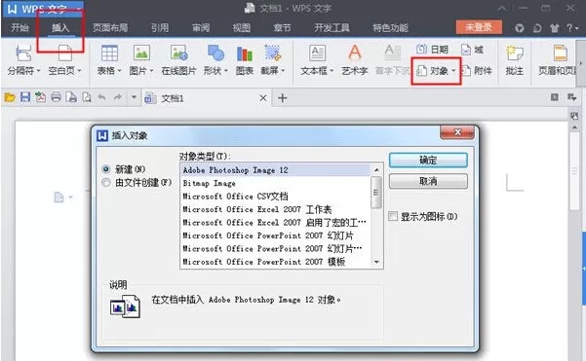This screenshot has width=586, height=361.
Task: Select Microsoft Office CSV文档 entry
Action: 276,197
